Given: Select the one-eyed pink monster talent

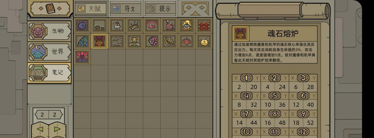Looking at the screenshot, I should [x=169, y=25].
